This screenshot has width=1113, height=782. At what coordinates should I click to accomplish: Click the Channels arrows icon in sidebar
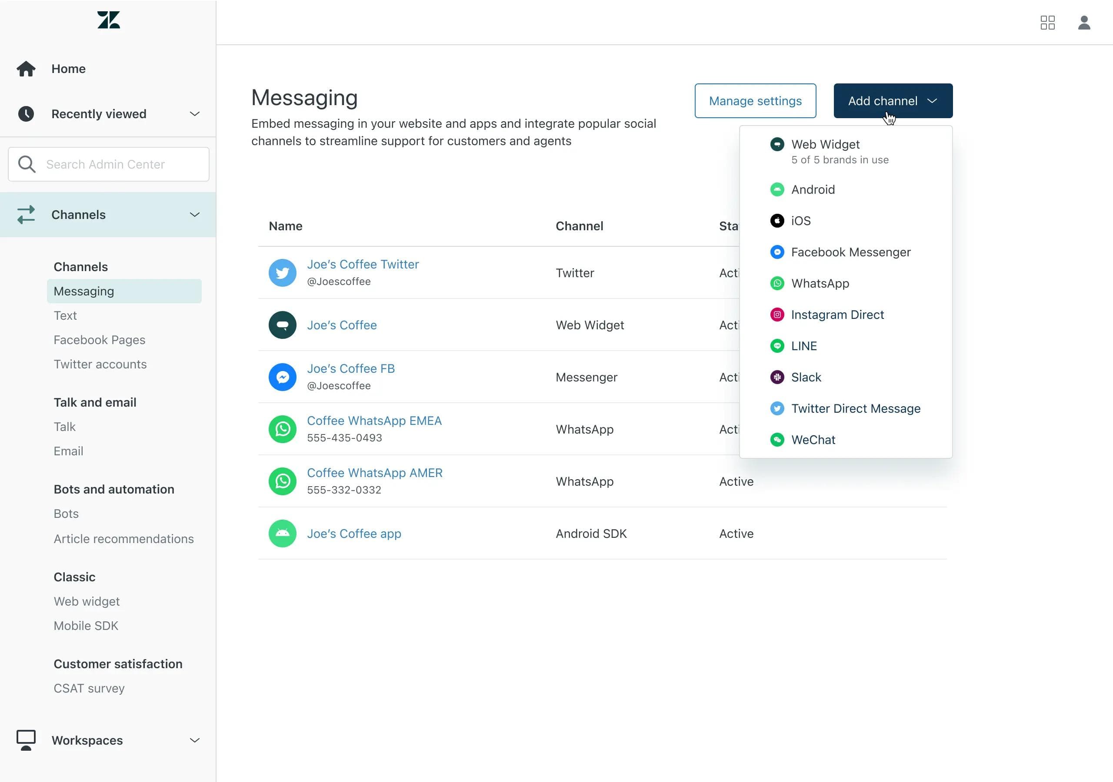[26, 215]
